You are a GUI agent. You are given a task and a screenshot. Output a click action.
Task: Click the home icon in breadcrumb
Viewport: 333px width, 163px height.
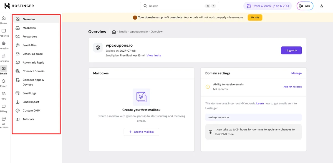114,32
